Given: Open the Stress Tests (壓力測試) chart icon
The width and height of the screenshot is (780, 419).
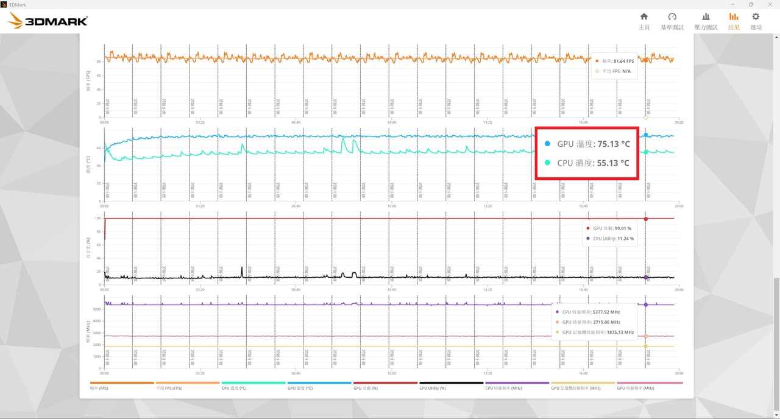Looking at the screenshot, I should [706, 21].
